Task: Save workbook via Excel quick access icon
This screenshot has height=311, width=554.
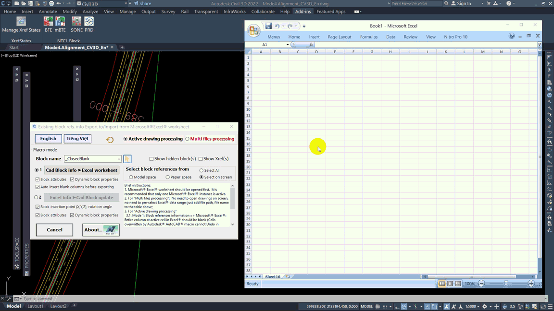Action: pyautogui.click(x=268, y=26)
